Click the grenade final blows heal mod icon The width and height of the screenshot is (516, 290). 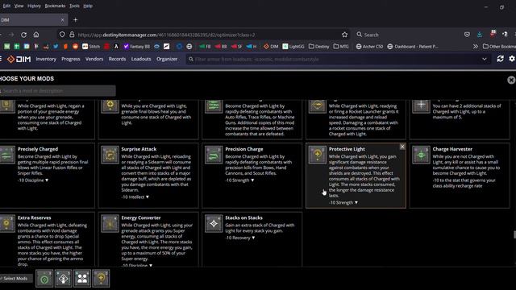pyautogui.click(x=110, y=106)
